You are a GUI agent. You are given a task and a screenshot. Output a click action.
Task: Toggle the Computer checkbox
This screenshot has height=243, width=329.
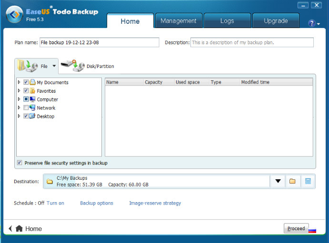tap(26, 99)
